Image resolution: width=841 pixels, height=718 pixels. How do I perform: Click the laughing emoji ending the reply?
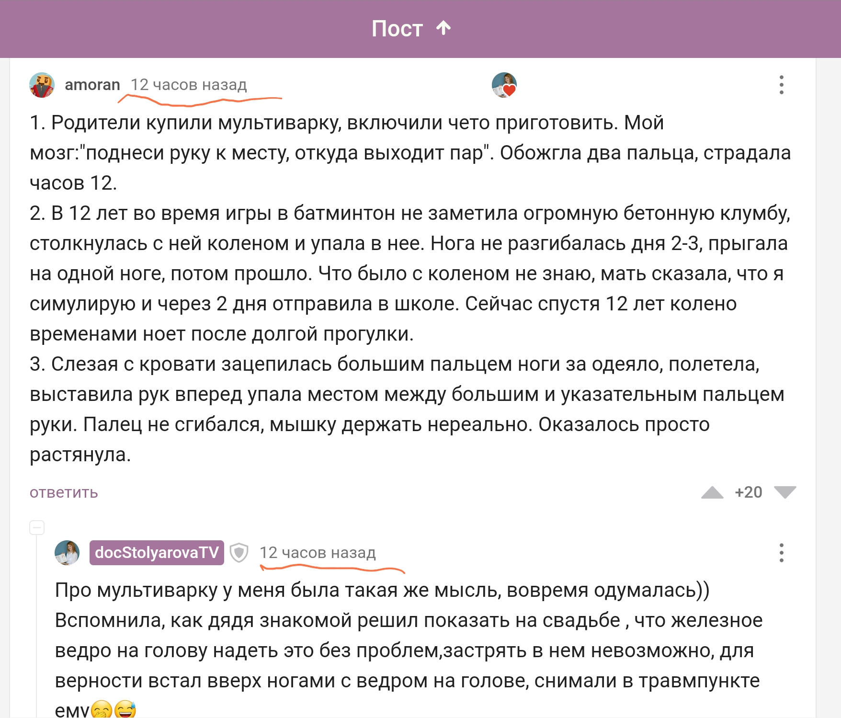125,709
